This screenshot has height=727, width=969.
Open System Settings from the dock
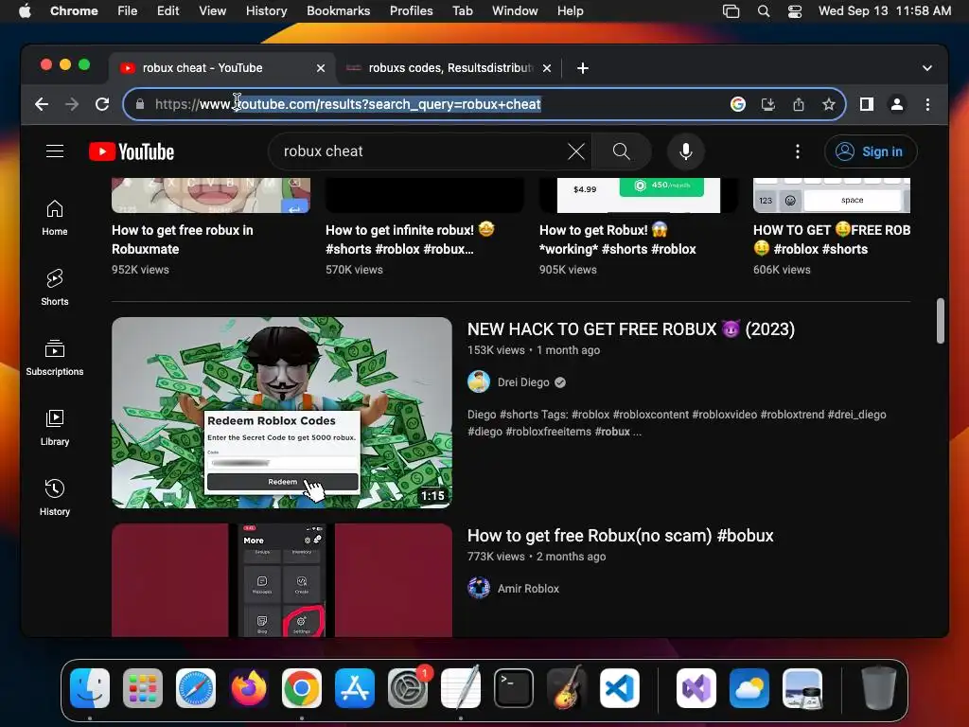coord(408,688)
